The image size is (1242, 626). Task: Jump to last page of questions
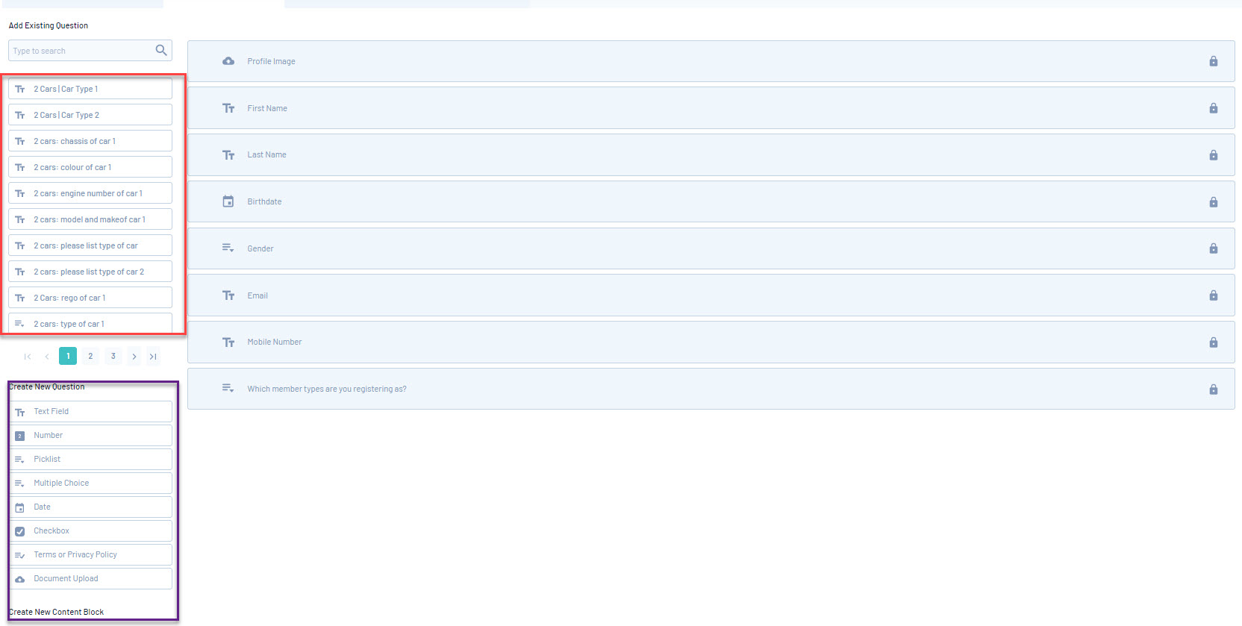153,357
